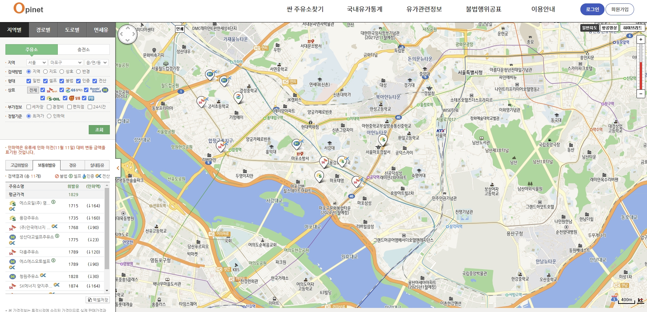The height and width of the screenshot is (312, 647).
Task: Switch map to 항공영상 view
Action: (x=609, y=28)
